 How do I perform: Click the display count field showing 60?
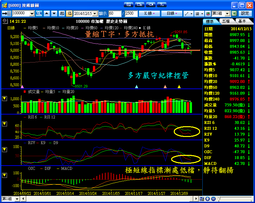point(115,13)
